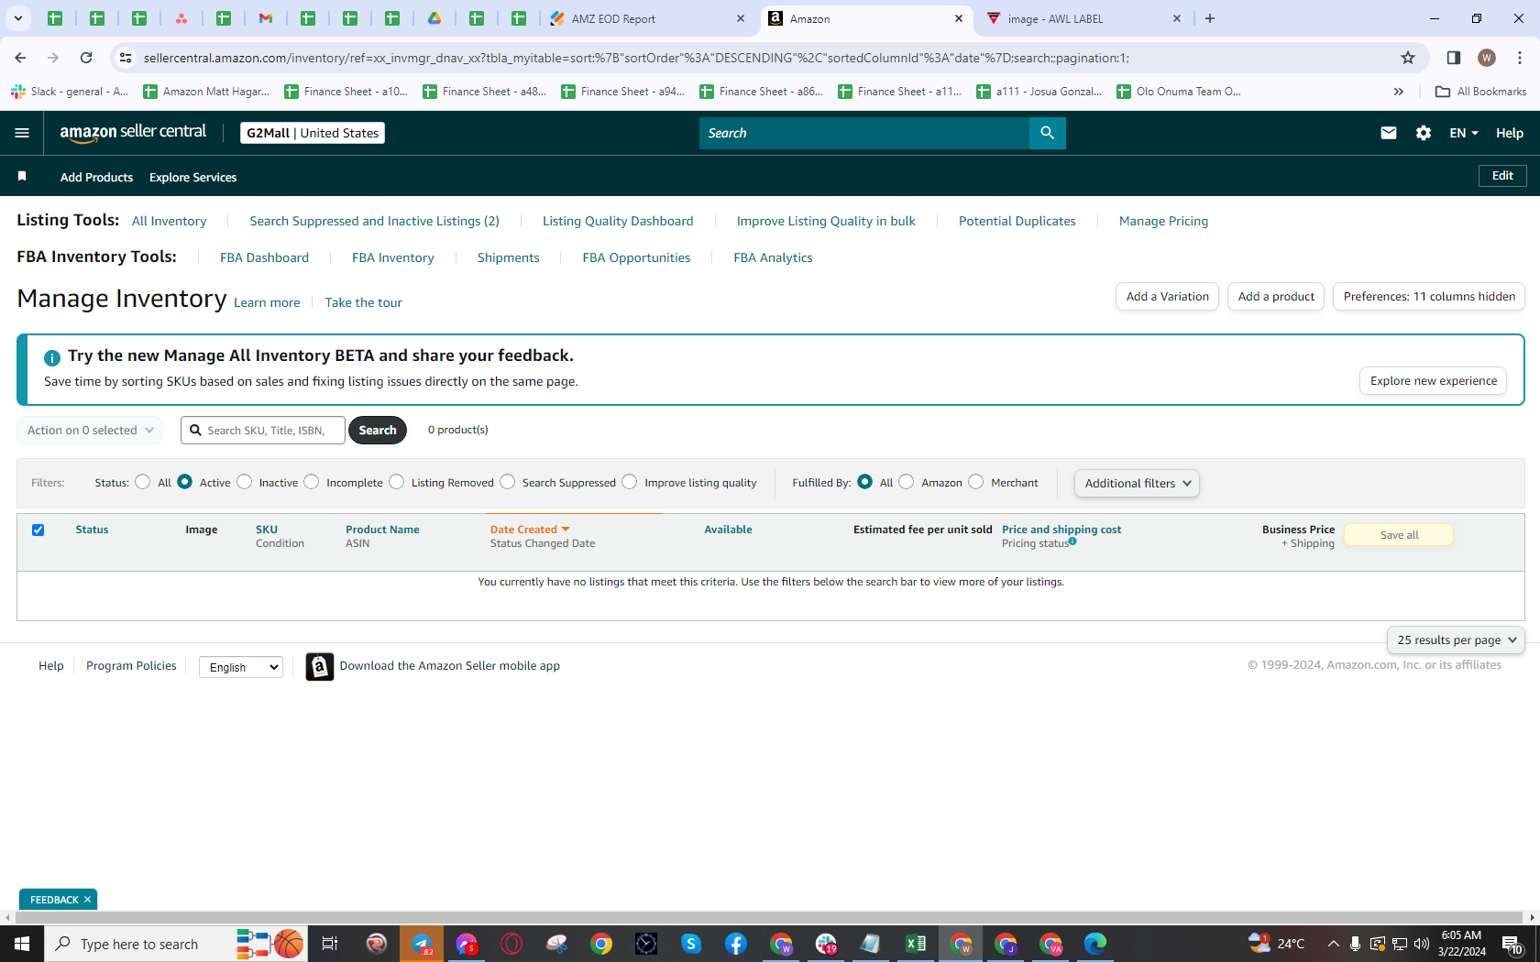The image size is (1540, 962).
Task: Open Microsoft Edge from the taskbar
Action: [1094, 944]
